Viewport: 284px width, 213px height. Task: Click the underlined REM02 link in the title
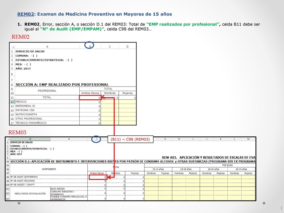tap(26, 14)
